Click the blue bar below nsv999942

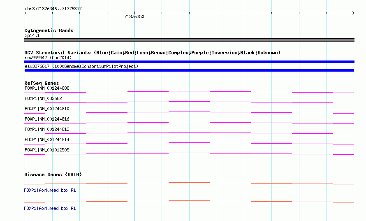coord(189,62)
